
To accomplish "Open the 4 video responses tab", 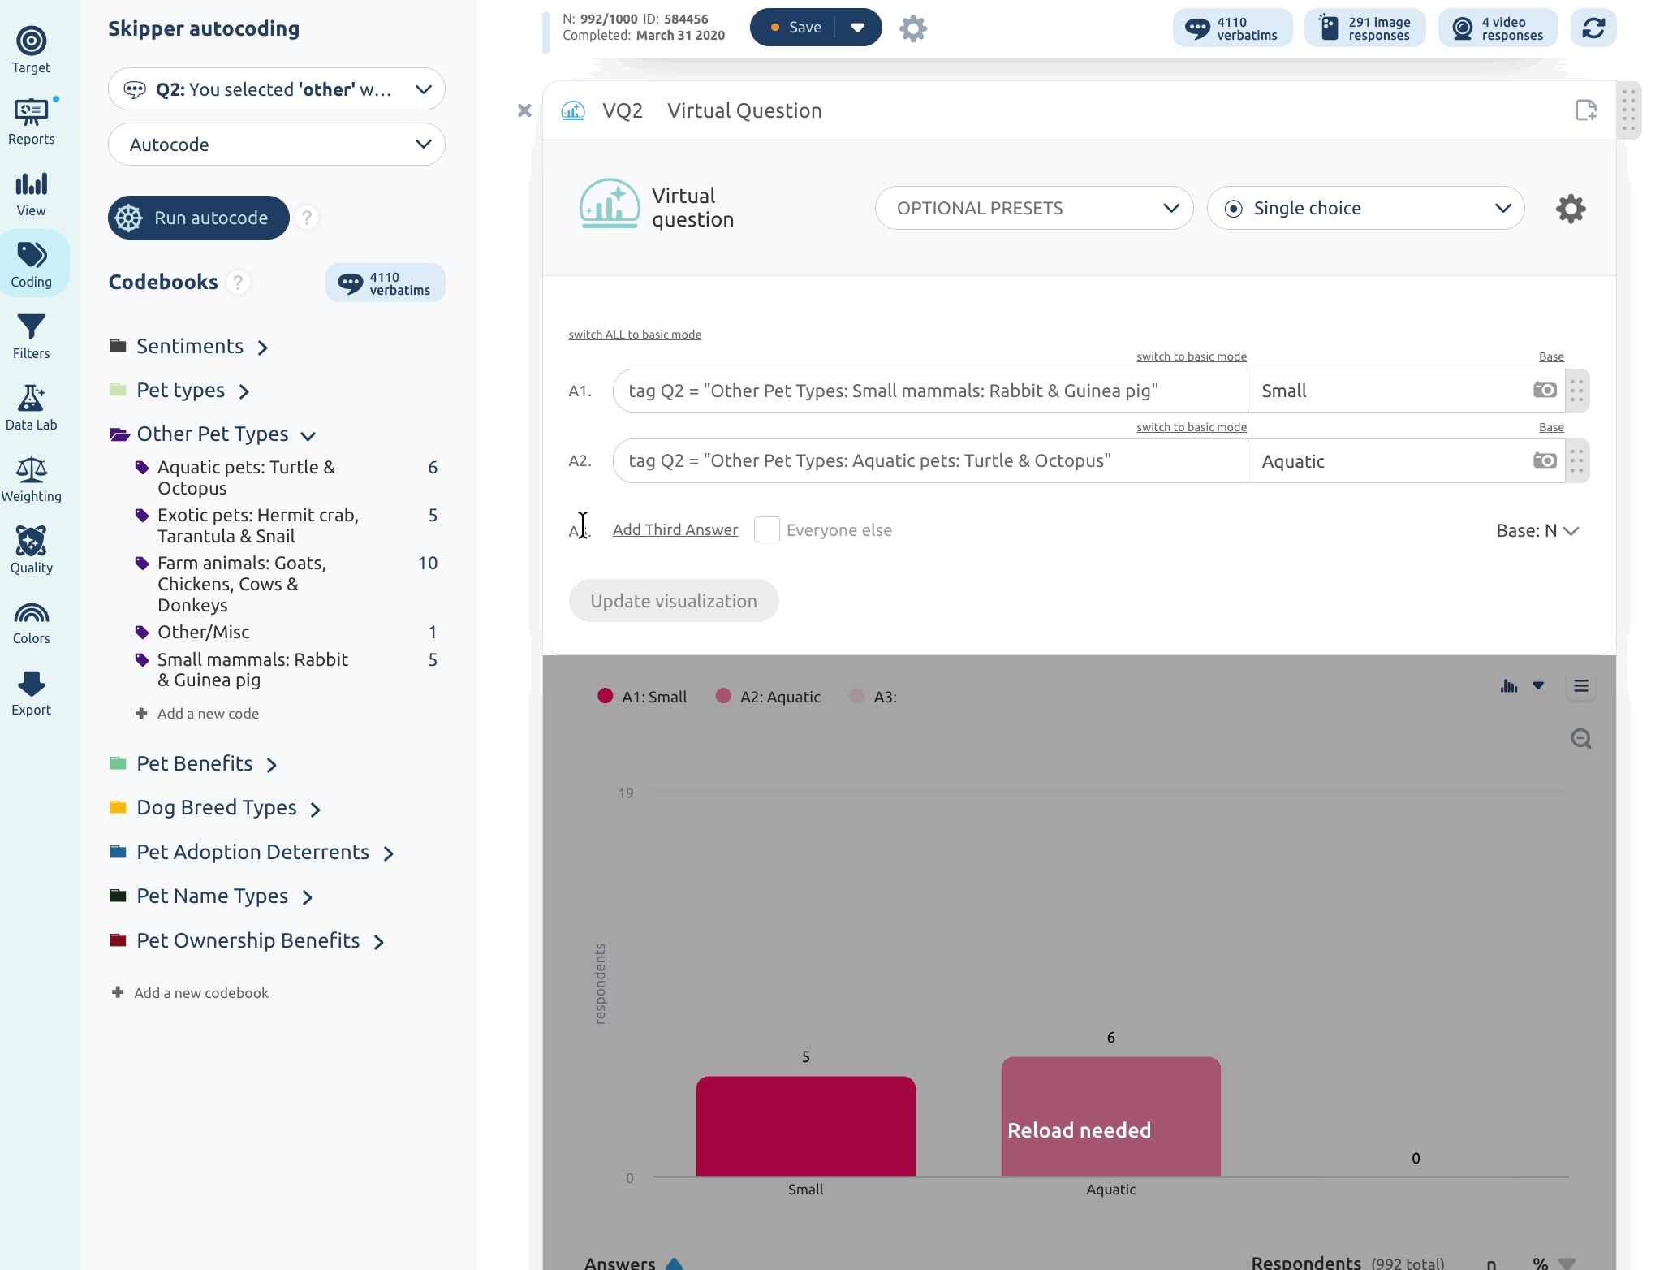I will [1498, 28].
